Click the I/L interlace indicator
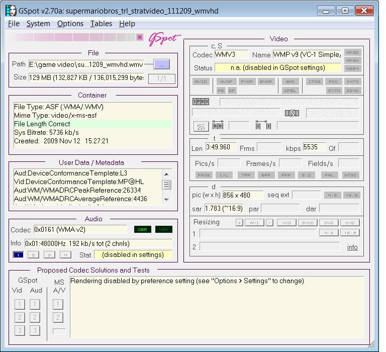This screenshot has height=352, width=386. [224, 175]
